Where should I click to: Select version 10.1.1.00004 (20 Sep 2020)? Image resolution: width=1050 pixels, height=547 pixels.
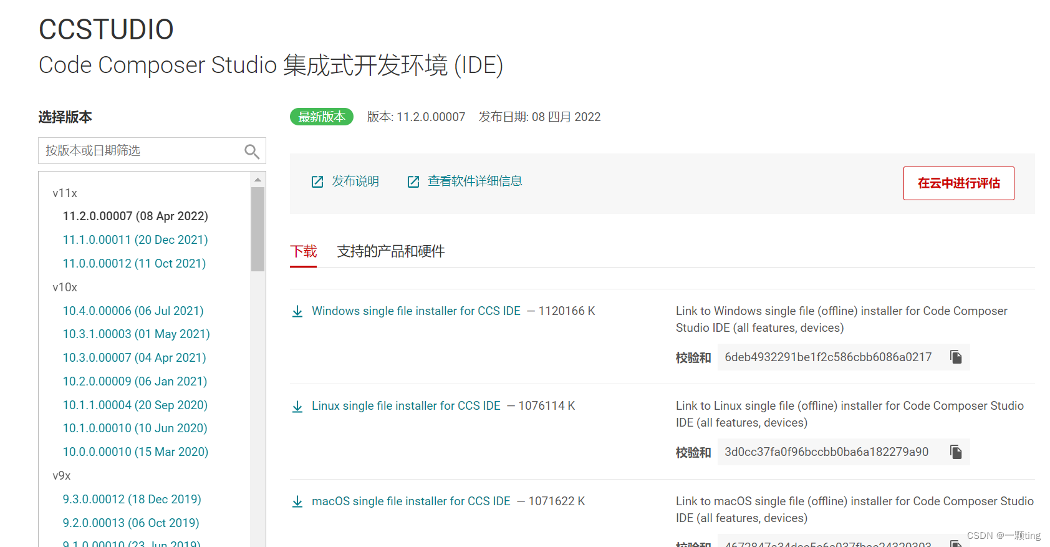(135, 405)
